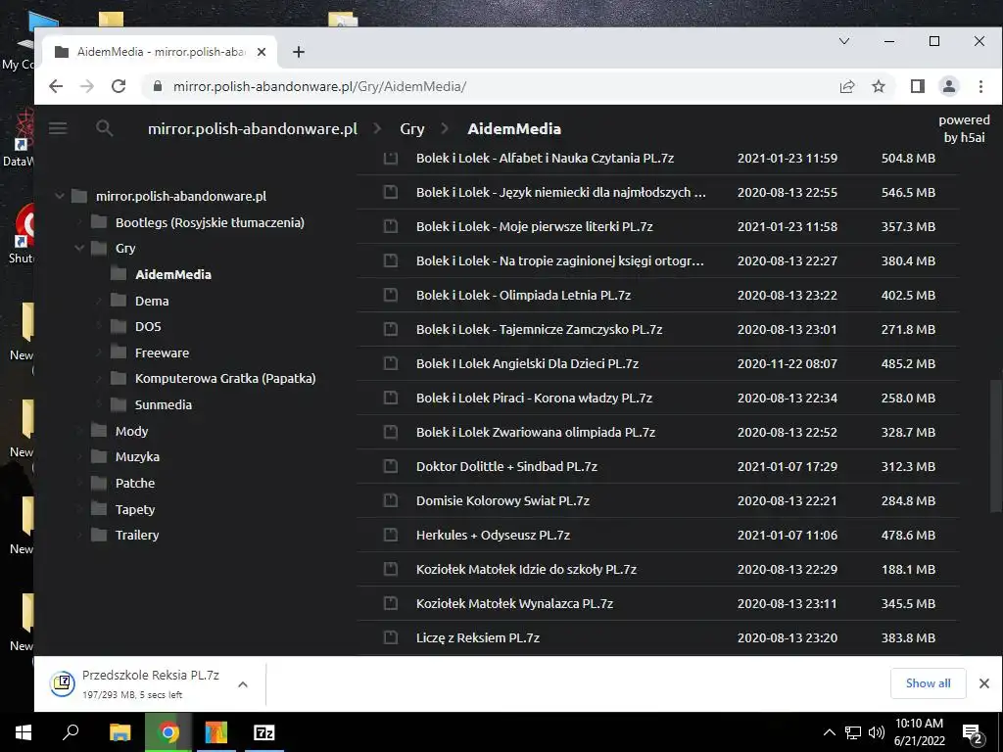Open the tab search chevron in title bar
Screen dimensions: 1003x752
coord(844,41)
